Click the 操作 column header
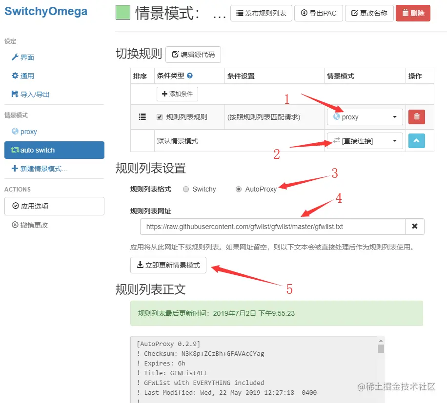Screen dimensions: 447x403 pyautogui.click(x=415, y=76)
